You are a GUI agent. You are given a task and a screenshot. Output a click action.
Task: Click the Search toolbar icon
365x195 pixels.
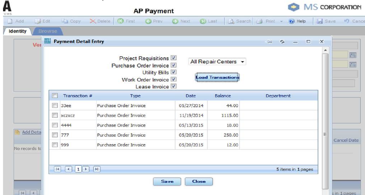[231, 21]
